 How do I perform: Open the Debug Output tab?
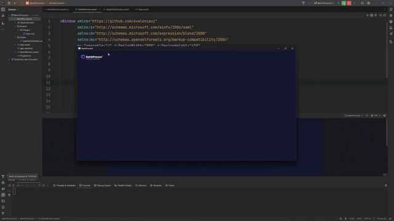click(103, 185)
